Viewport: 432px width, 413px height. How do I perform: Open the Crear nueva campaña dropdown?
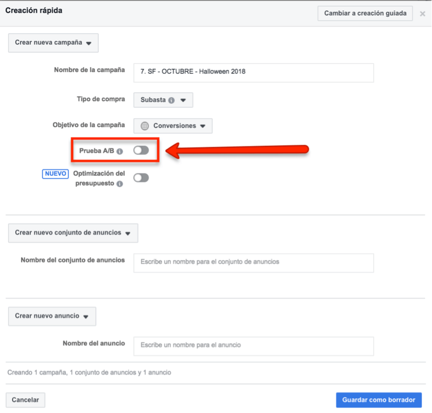point(53,43)
